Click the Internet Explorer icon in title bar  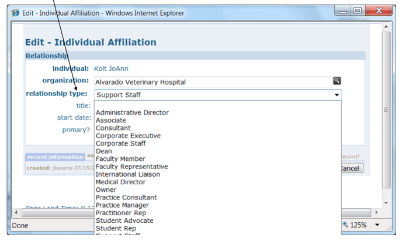15,12
